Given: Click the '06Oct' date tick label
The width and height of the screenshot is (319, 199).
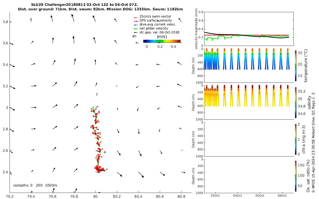Looking at the screenshot, I should 282,196.
